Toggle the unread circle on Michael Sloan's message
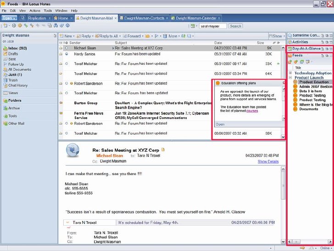 point(67,48)
